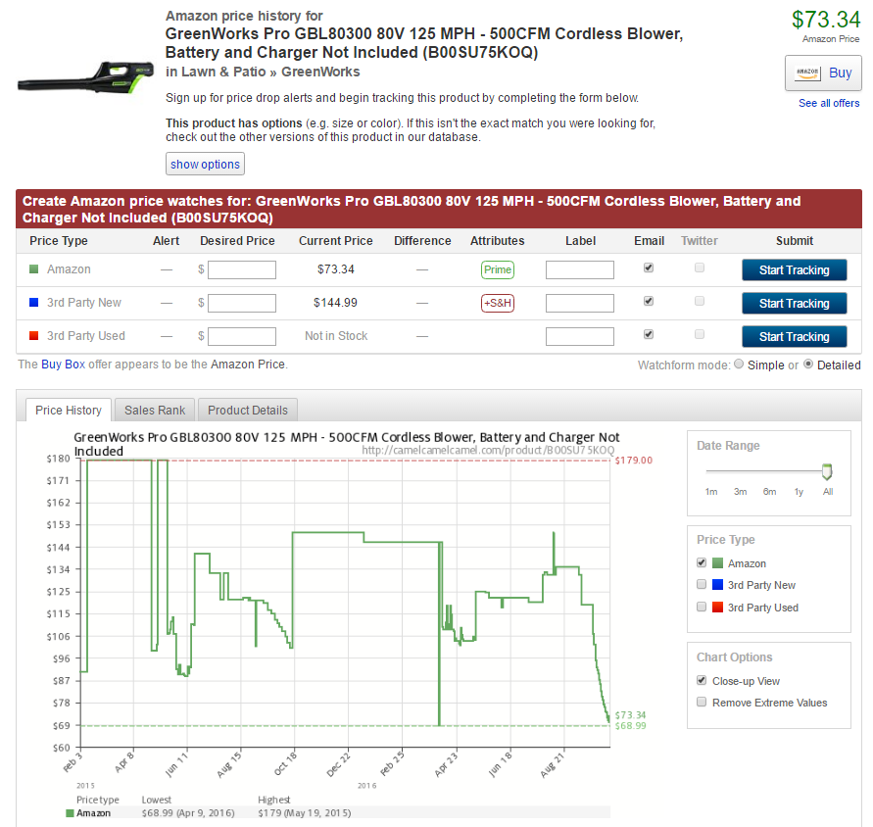Click the Lowest $68.99 (Apr 9, 2016) legend
Image resolution: width=873 pixels, height=827 pixels.
tap(188, 813)
